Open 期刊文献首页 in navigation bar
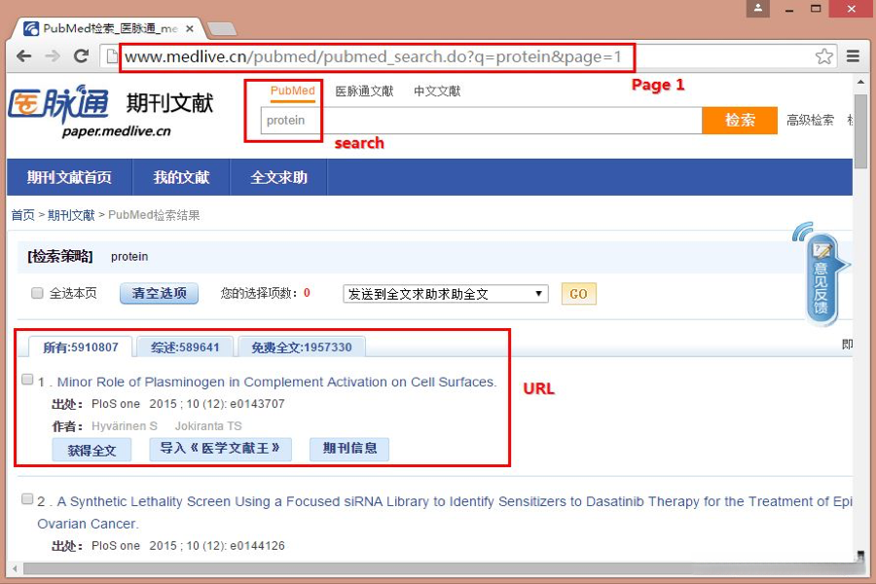Image resolution: width=876 pixels, height=584 pixels. 69,177
